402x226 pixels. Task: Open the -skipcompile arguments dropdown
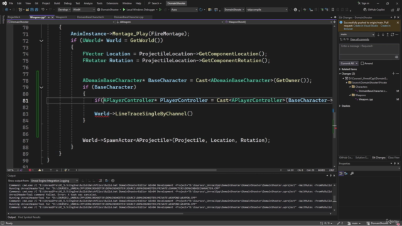(x=266, y=10)
